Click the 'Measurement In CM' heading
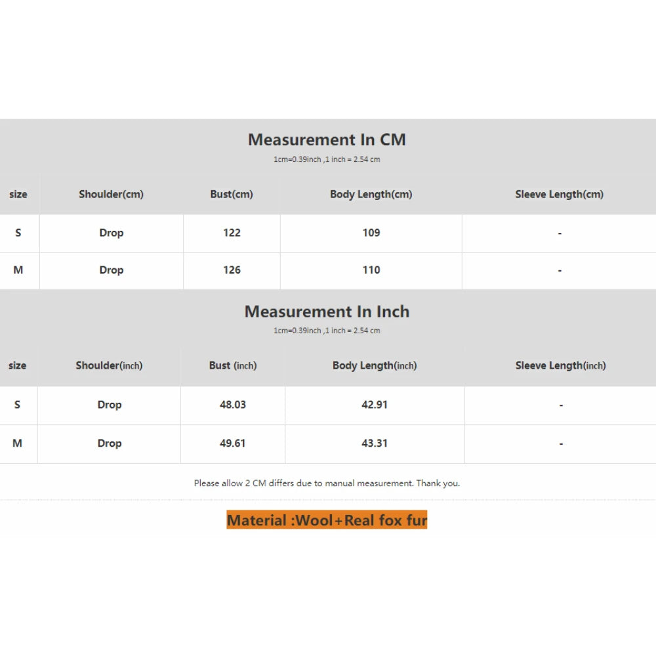 tap(327, 140)
